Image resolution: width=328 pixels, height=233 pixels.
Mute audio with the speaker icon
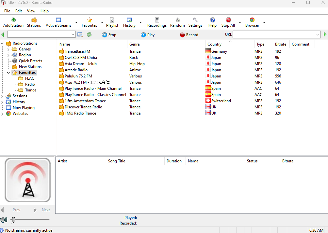4,220
